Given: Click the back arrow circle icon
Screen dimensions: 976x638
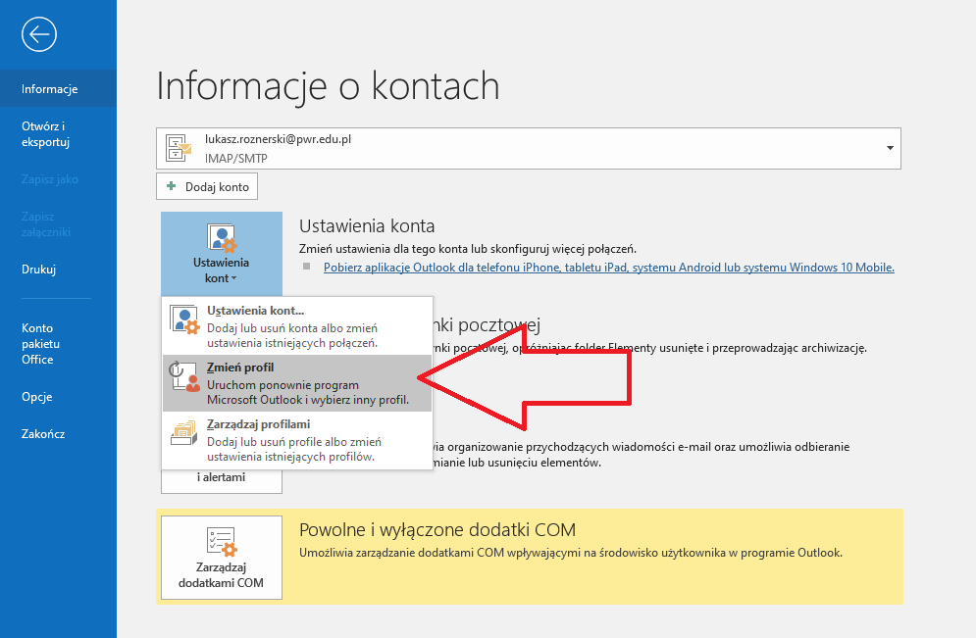Looking at the screenshot, I should [x=39, y=35].
